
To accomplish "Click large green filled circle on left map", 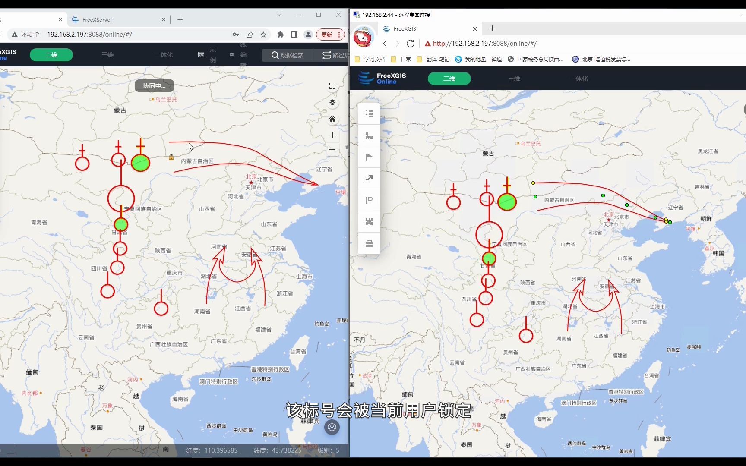I will [140, 163].
